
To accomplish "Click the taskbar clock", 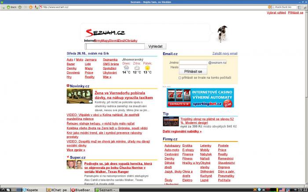I will click(303, 190).
